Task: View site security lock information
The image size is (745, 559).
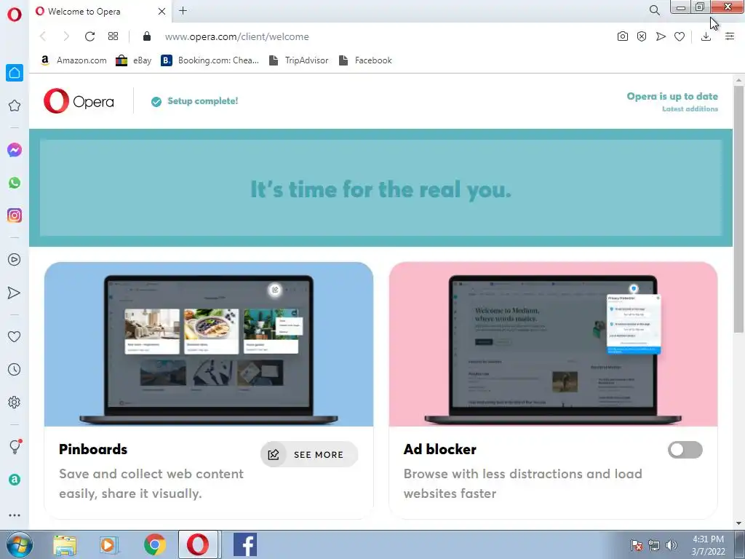Action: (147, 36)
